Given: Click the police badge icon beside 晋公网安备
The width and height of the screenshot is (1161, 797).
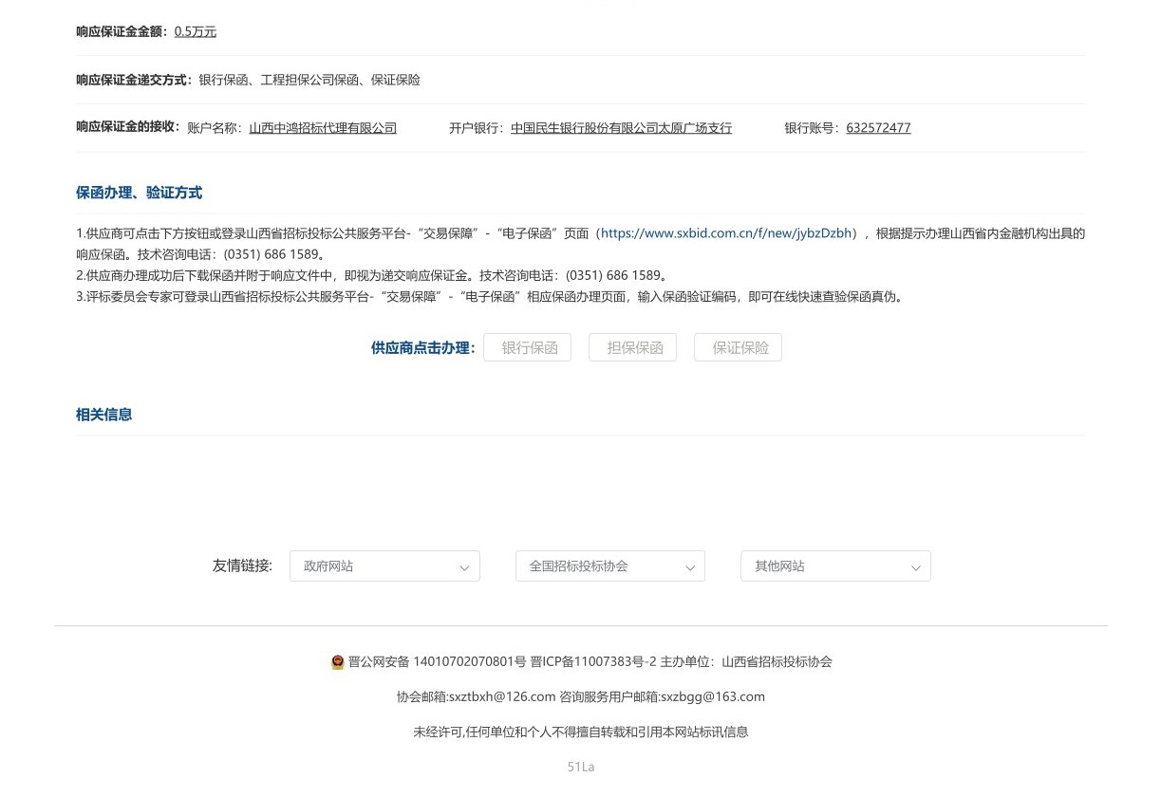Looking at the screenshot, I should (337, 662).
